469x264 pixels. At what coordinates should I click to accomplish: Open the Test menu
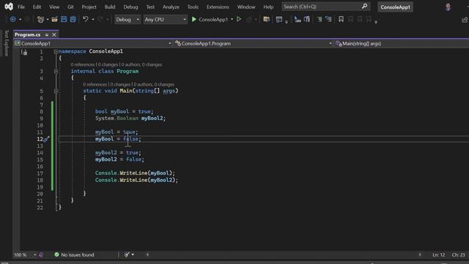coord(150,7)
